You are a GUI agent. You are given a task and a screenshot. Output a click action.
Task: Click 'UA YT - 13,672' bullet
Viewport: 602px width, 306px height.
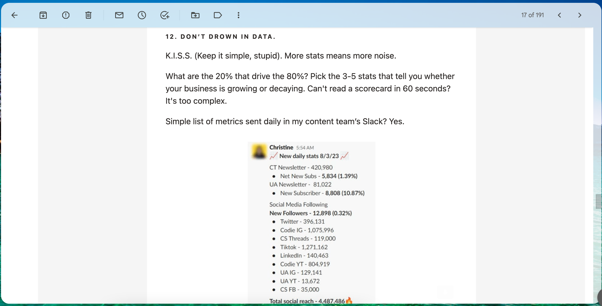(300, 281)
